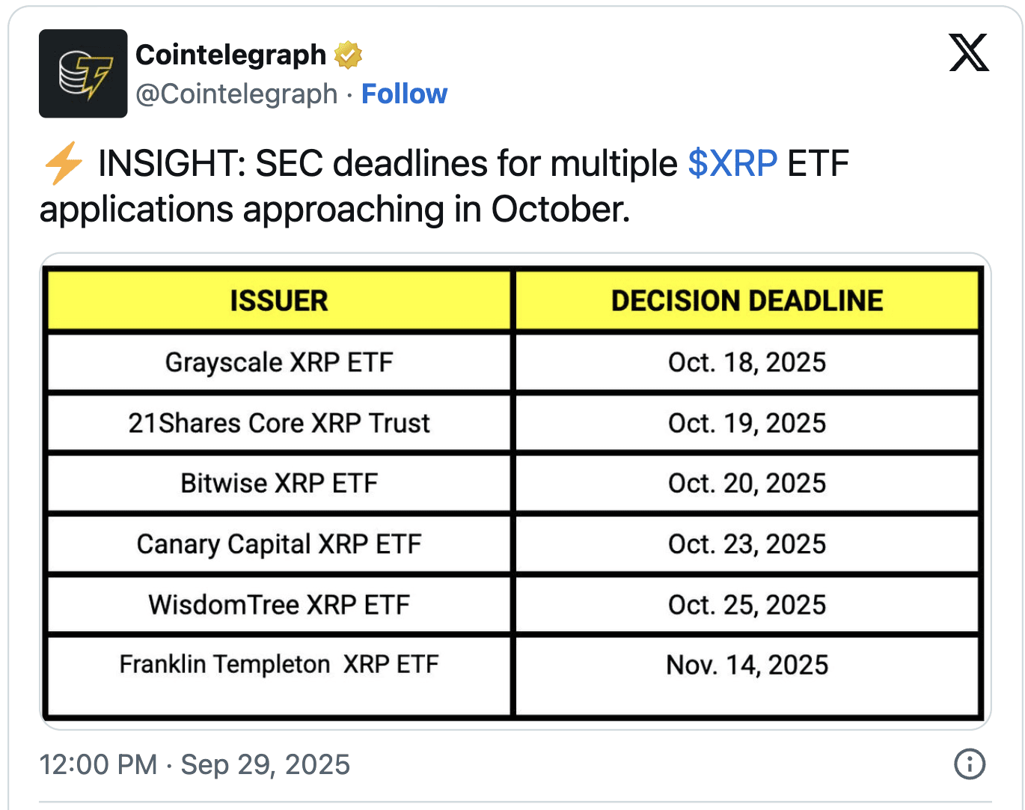Viewport: 1025px width, 810px height.
Task: Open the @Cointelegraph handle link
Action: click(236, 94)
